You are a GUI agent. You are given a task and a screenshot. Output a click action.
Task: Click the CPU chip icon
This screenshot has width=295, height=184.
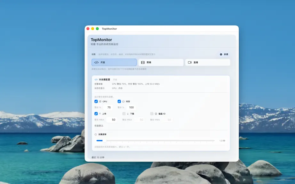coord(100,101)
